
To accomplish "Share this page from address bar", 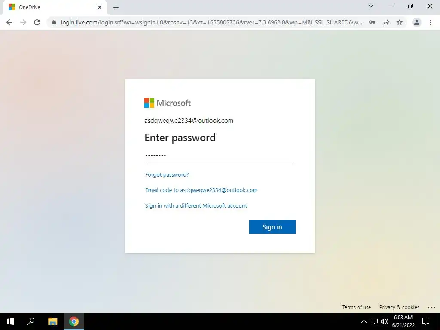I will click(x=386, y=22).
